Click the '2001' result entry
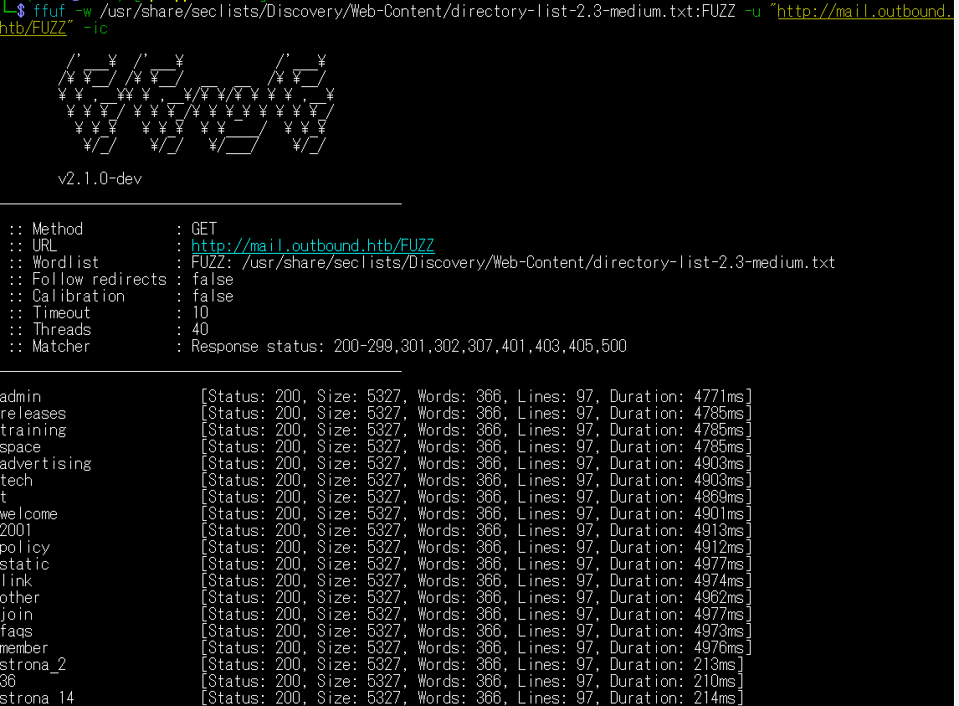This screenshot has height=706, width=959. click(x=17, y=531)
